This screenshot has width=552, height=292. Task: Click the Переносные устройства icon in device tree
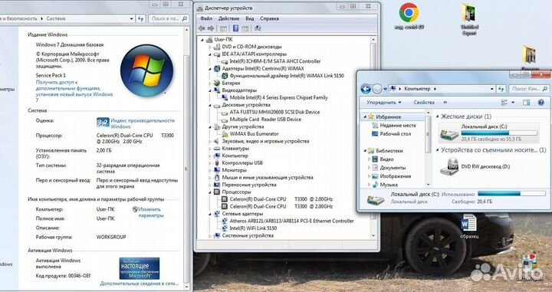217,185
